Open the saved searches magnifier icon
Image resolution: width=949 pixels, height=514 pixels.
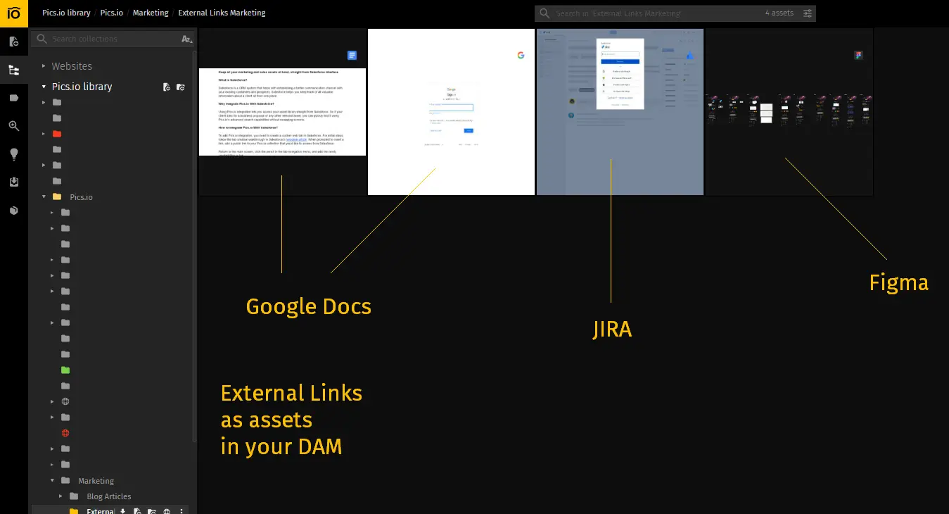(x=13, y=126)
